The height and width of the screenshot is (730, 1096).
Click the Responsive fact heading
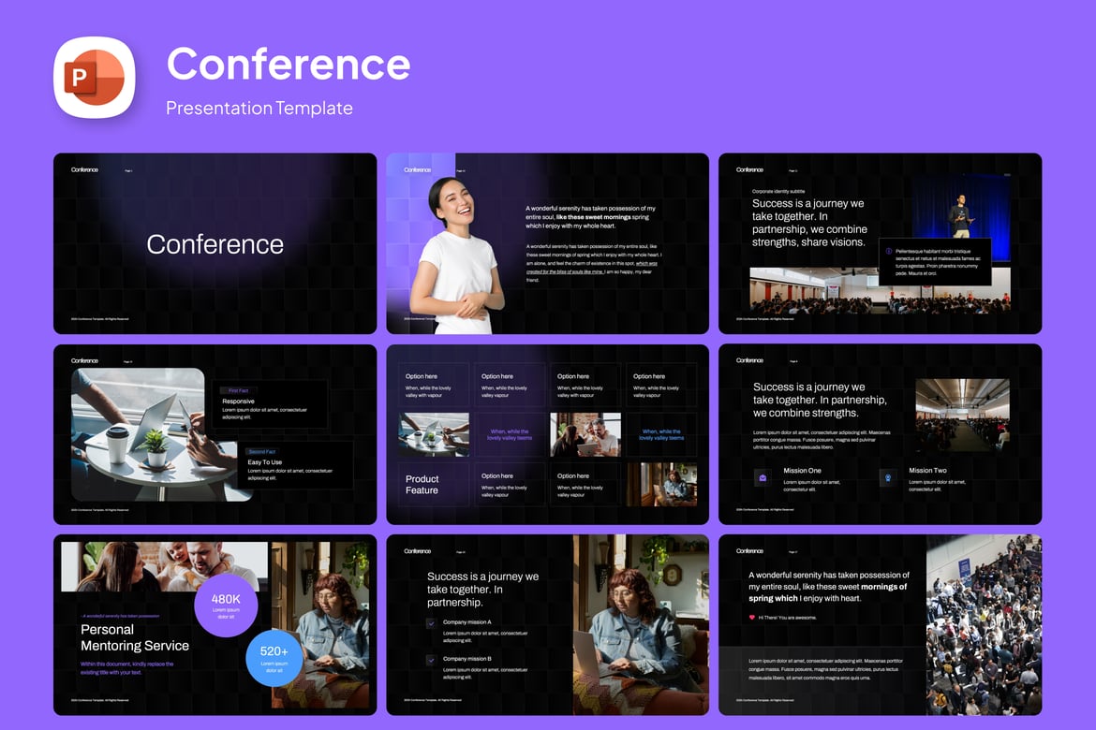click(x=238, y=401)
